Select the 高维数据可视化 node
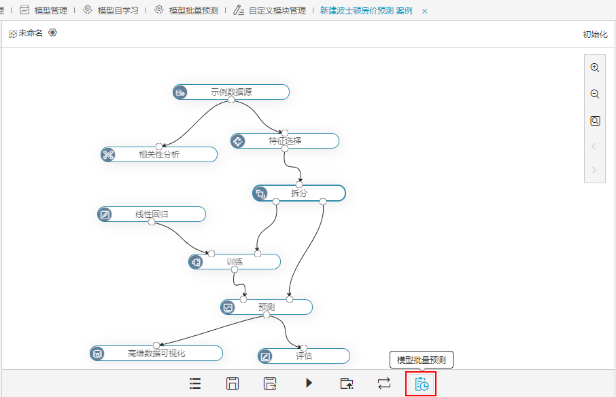 (x=156, y=354)
